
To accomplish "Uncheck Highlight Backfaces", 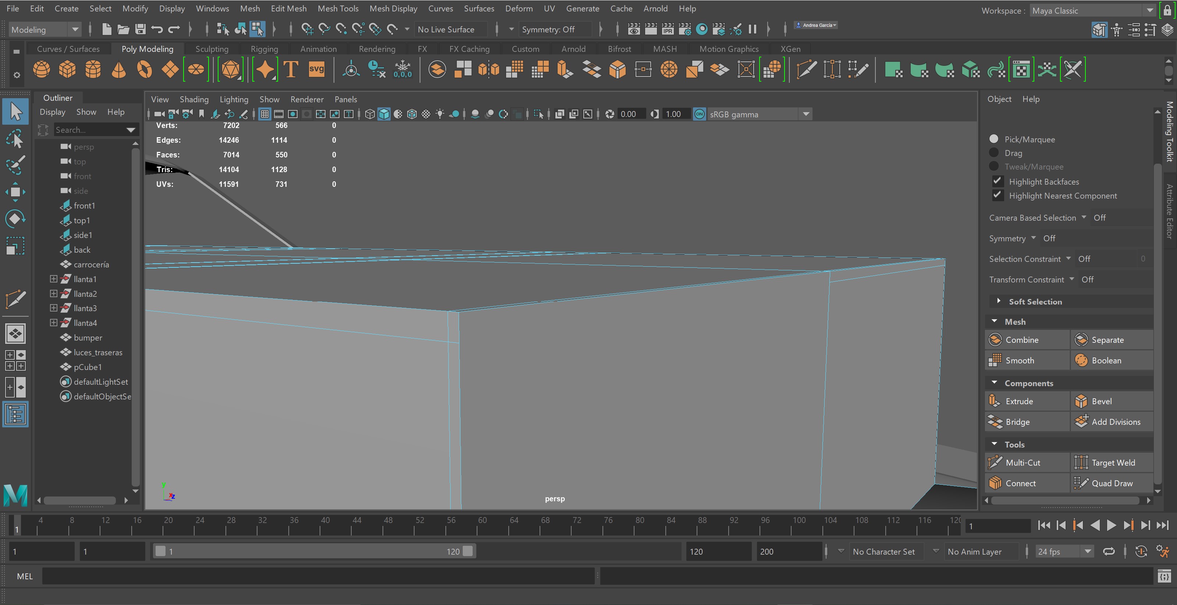I will pyautogui.click(x=997, y=181).
